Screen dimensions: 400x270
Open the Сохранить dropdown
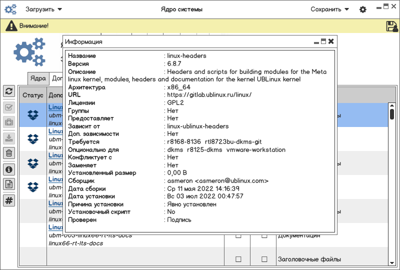click(329, 9)
